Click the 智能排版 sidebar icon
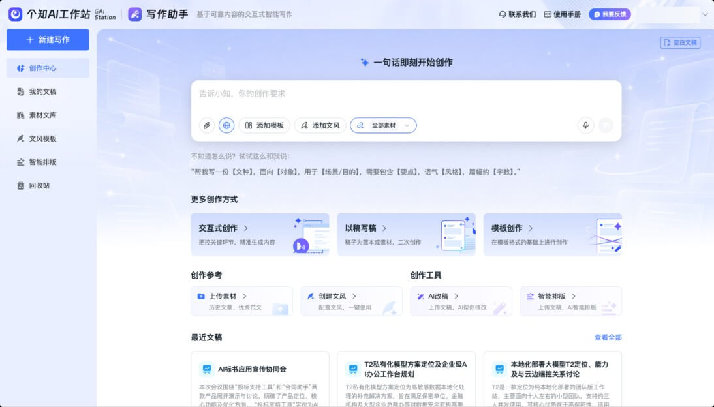714x407 pixels. coord(20,162)
